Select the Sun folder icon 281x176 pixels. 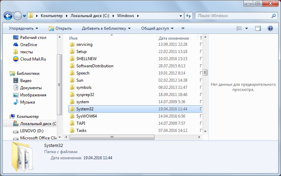pos(72,80)
